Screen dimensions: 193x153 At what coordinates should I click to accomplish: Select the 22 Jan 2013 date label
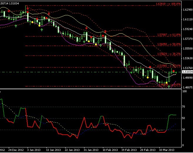point(72,150)
